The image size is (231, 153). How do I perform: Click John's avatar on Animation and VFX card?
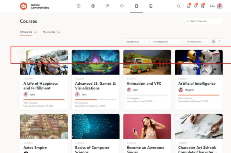click(129, 90)
